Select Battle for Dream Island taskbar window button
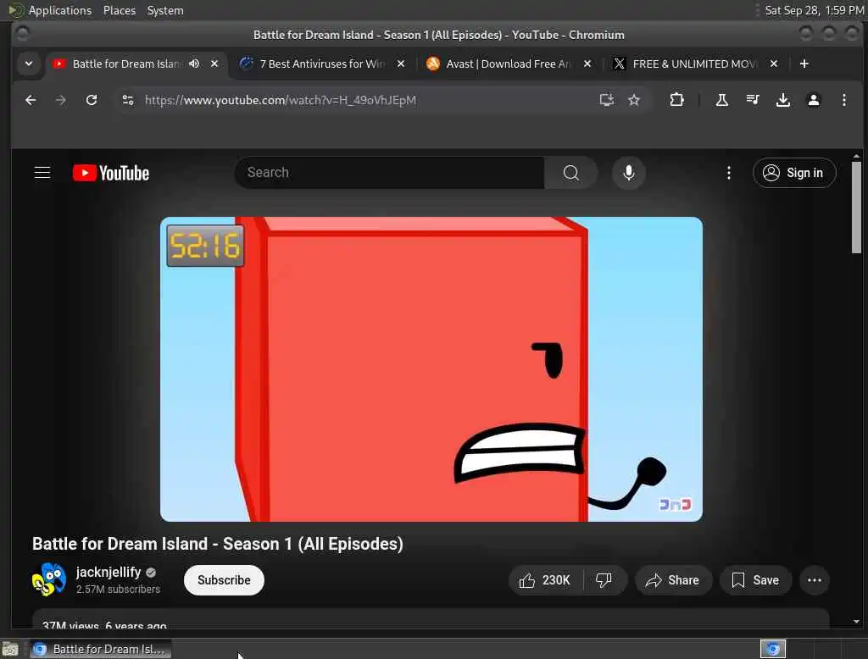Screen dimensions: 868x659 click(100, 649)
